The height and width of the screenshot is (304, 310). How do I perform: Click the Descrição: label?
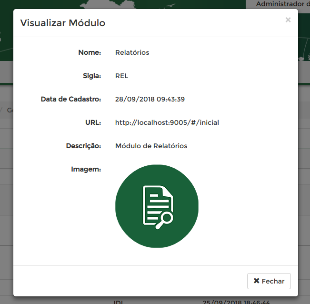83,146
